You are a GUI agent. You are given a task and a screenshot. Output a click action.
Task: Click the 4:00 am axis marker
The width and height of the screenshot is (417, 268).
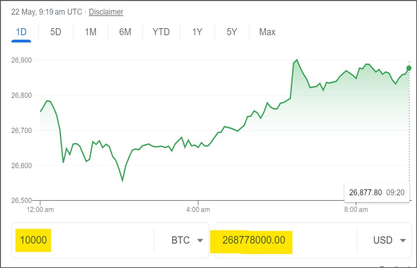pyautogui.click(x=198, y=210)
